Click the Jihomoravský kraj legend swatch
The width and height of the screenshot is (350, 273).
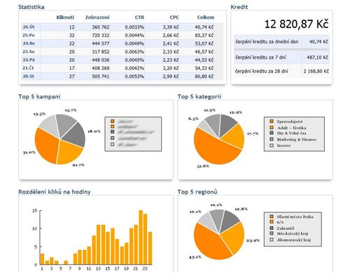coord(272,239)
